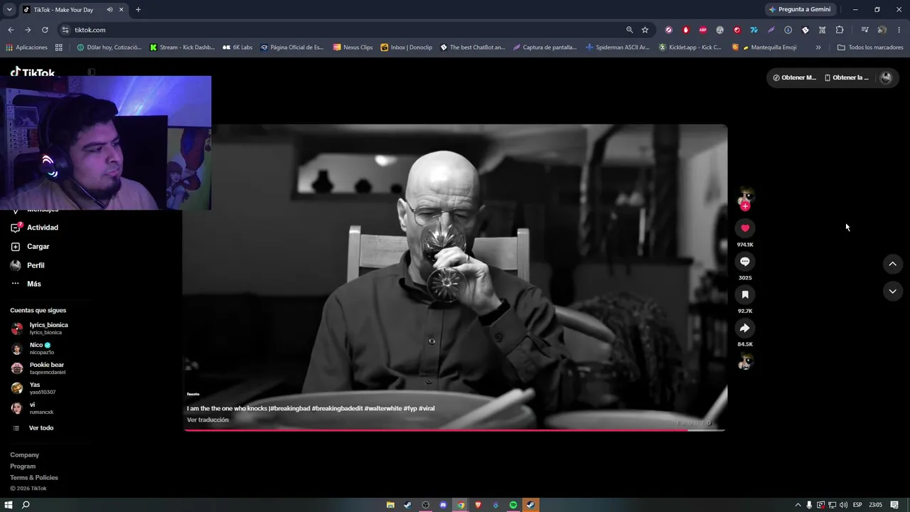Open File Explorer from the taskbar

coord(390,505)
